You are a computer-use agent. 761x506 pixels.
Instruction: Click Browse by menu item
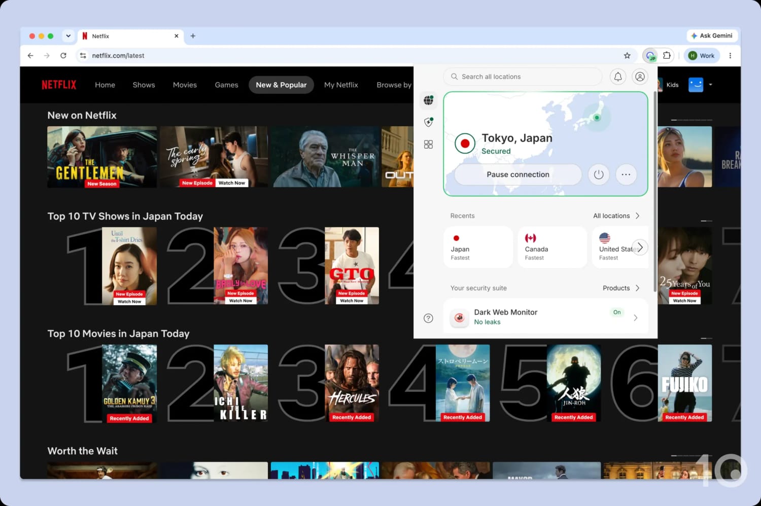click(x=394, y=85)
